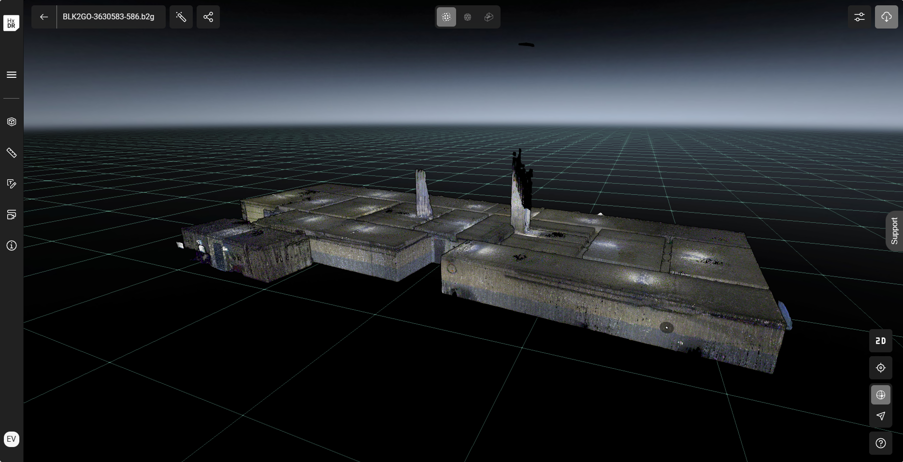Recenter the view with target icon
The width and height of the screenshot is (903, 462).
(881, 368)
